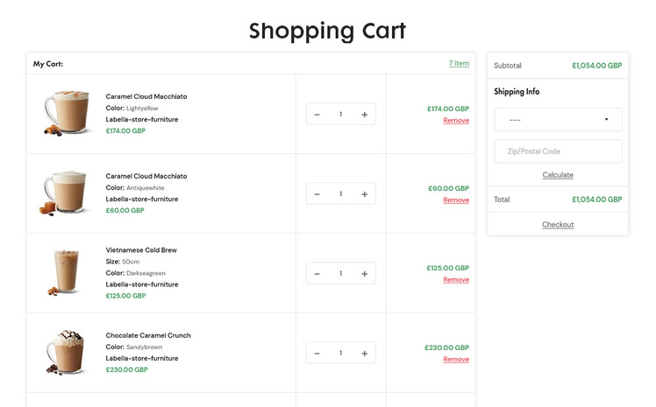656x407 pixels.
Task: Select the Total £1,054.00 GBP amount
Action: [x=597, y=200]
